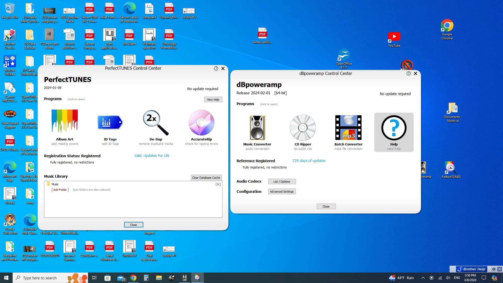Open List / Options for Audio Codecs
Image resolution: width=503 pixels, height=283 pixels.
(282, 182)
